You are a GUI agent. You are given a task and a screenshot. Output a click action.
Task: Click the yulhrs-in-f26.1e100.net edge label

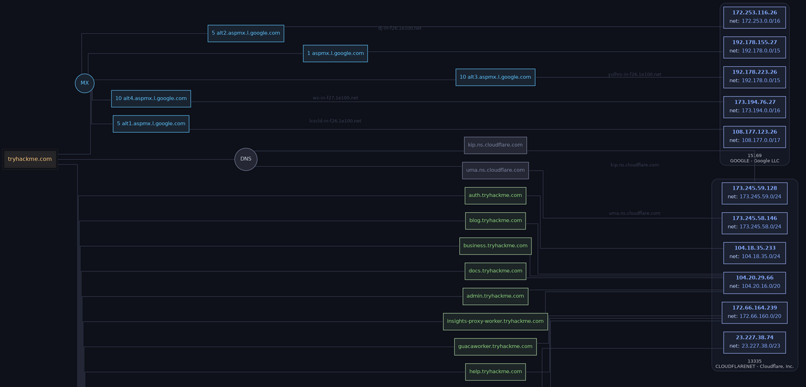coord(635,75)
